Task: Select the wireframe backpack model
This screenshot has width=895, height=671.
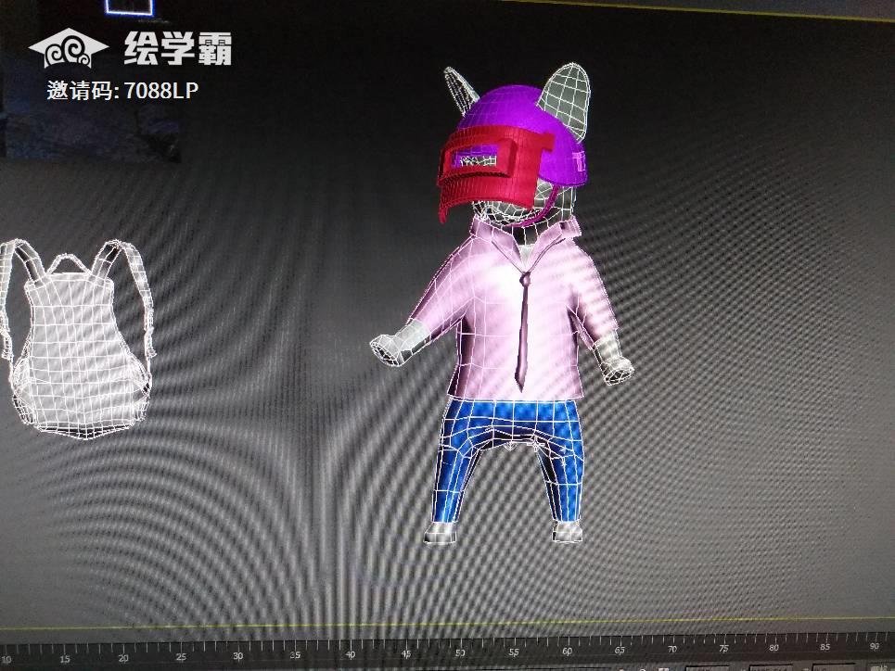Action: (x=78, y=339)
